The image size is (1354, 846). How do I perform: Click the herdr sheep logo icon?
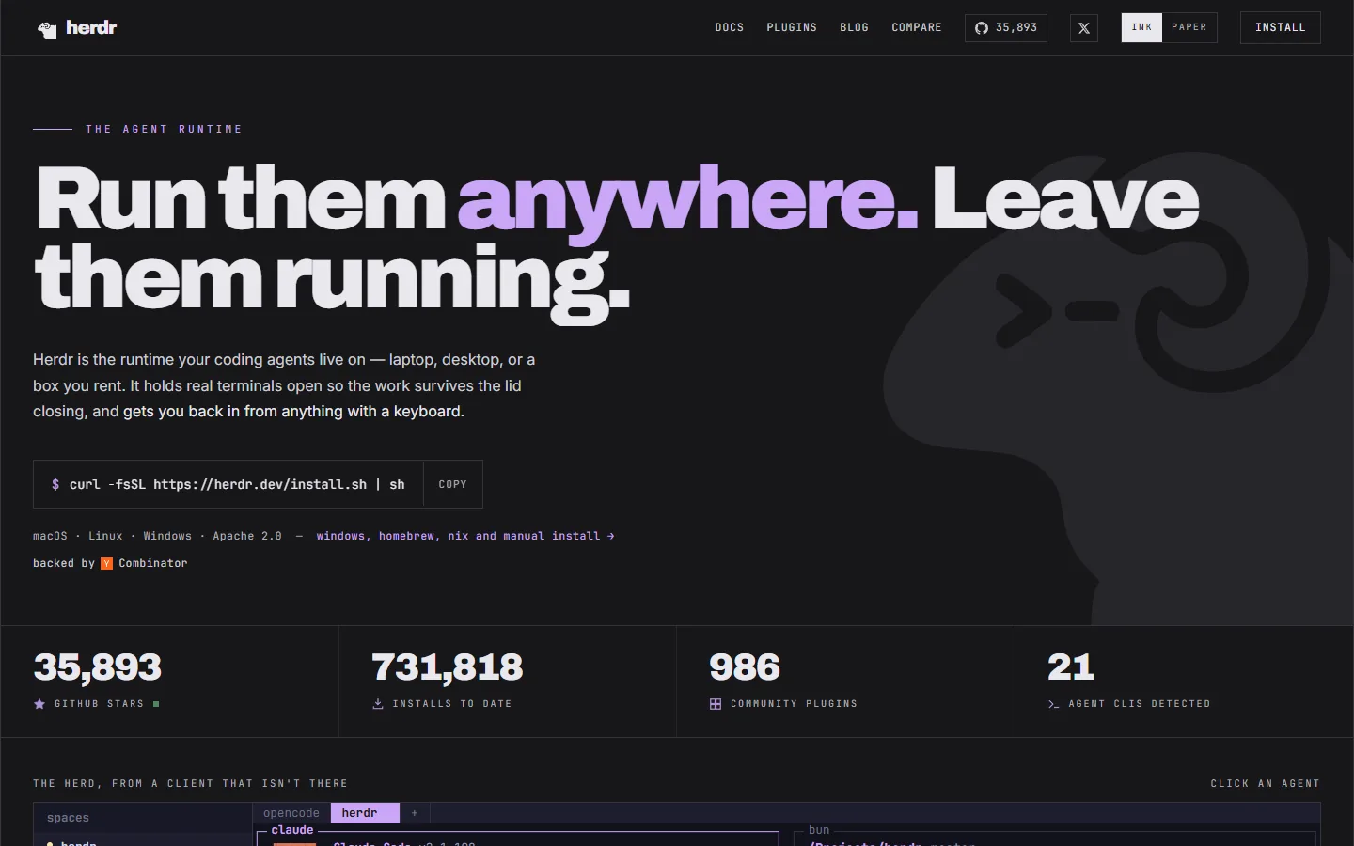click(x=47, y=29)
